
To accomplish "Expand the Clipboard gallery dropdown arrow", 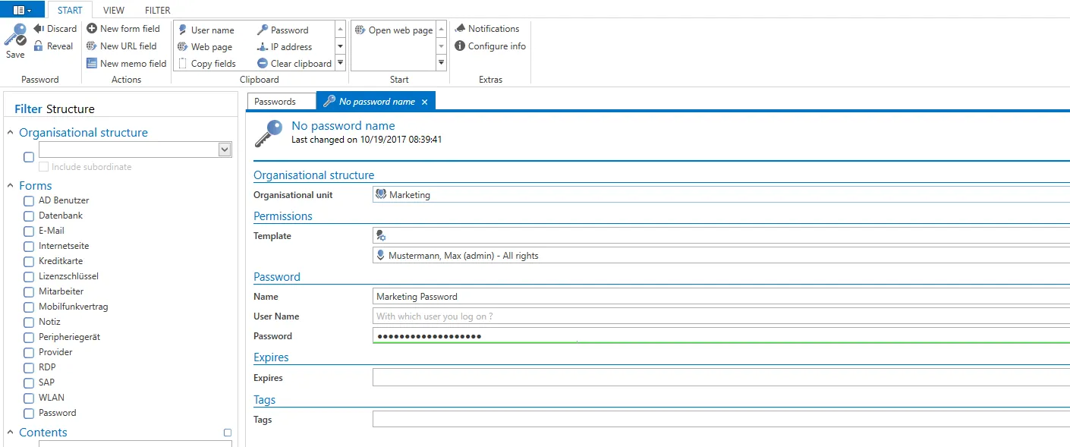I will pyautogui.click(x=340, y=64).
